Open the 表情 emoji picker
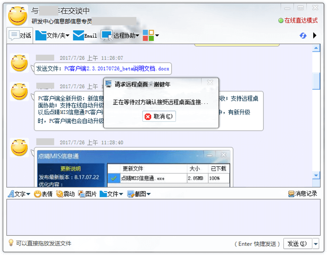This screenshot has width=327, height=255. 43,194
